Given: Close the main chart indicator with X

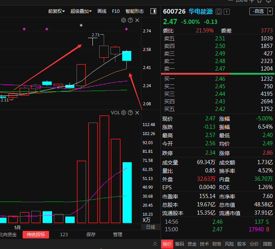Looking at the screenshot, I should pos(137,20).
